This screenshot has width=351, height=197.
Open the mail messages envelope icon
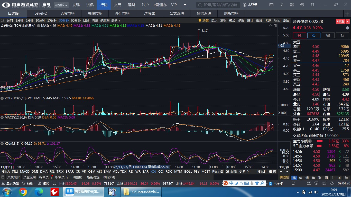pyautogui.click(x=271, y=5)
